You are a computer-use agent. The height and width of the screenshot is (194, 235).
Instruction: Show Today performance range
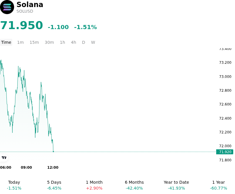tap(14, 185)
